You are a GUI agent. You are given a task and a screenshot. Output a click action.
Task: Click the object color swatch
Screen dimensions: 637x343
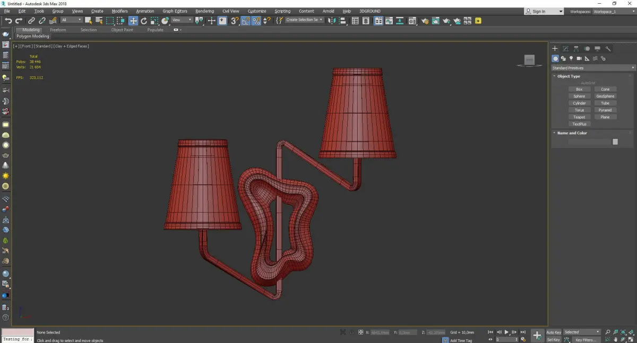tap(615, 142)
